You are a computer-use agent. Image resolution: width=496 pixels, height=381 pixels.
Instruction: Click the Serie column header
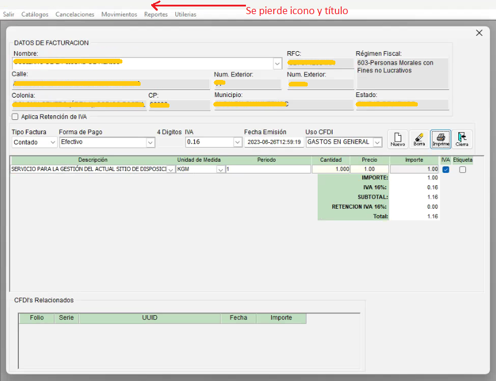click(x=66, y=317)
